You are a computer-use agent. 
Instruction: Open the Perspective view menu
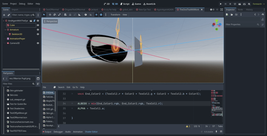coord(50,21)
